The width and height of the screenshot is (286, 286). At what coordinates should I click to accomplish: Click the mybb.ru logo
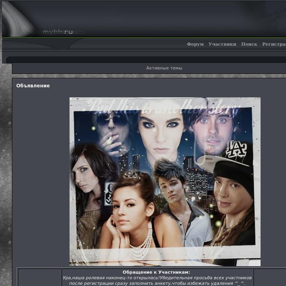(58, 32)
